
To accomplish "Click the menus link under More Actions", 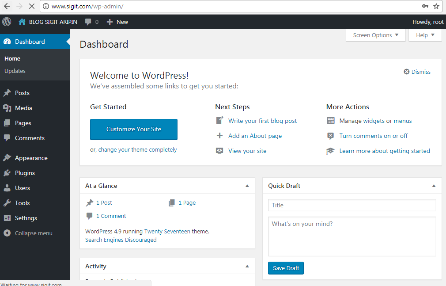I will [x=402, y=121].
